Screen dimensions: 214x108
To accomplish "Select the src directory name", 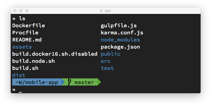I will click(x=106, y=61).
